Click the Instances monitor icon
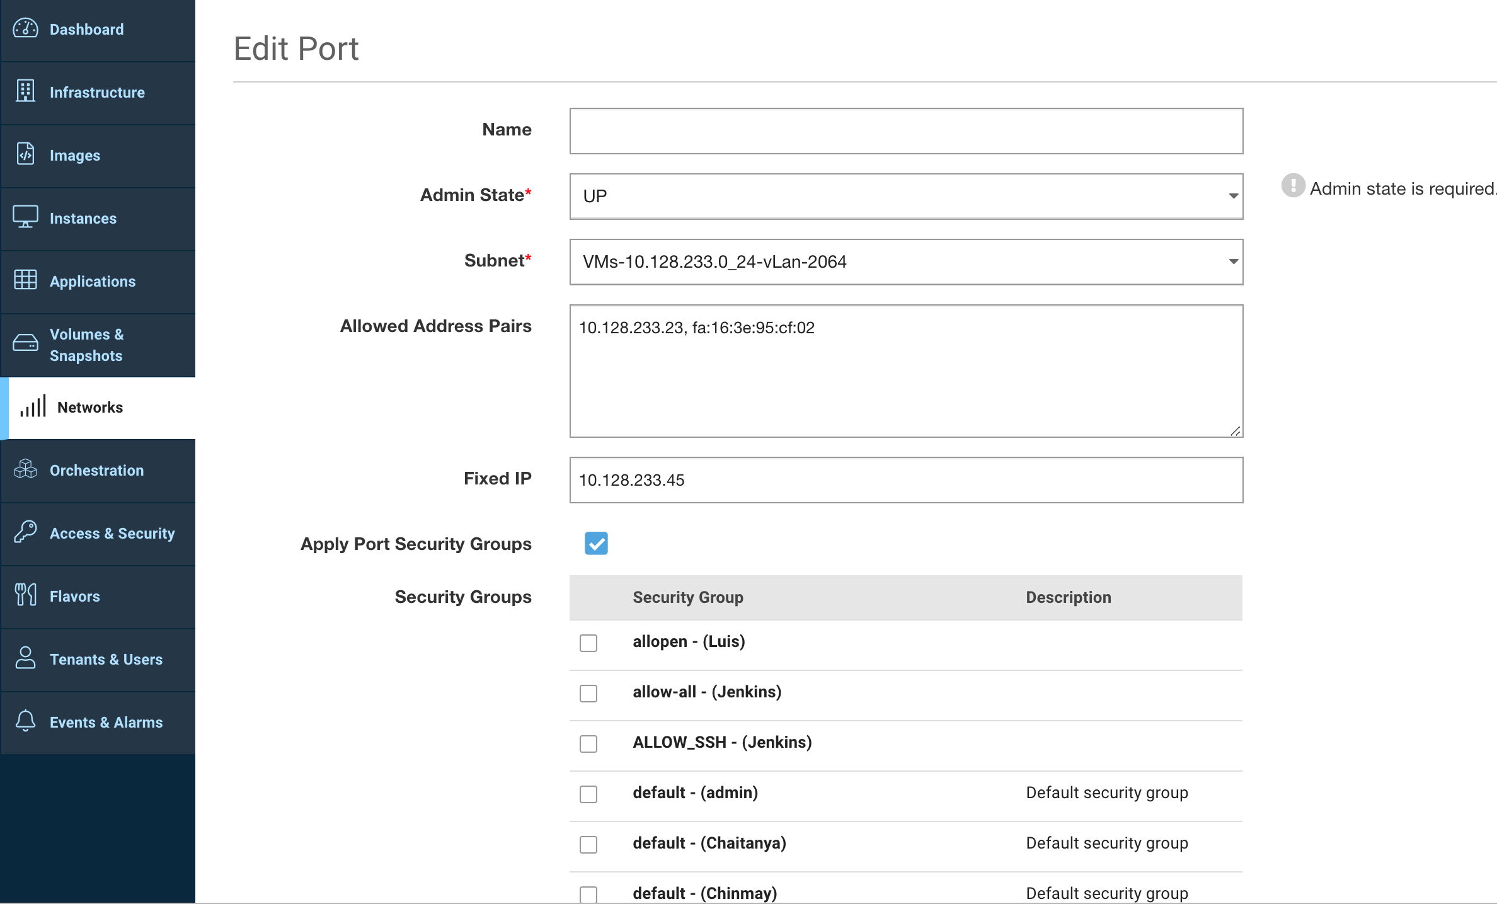The width and height of the screenshot is (1497, 904). click(x=25, y=217)
